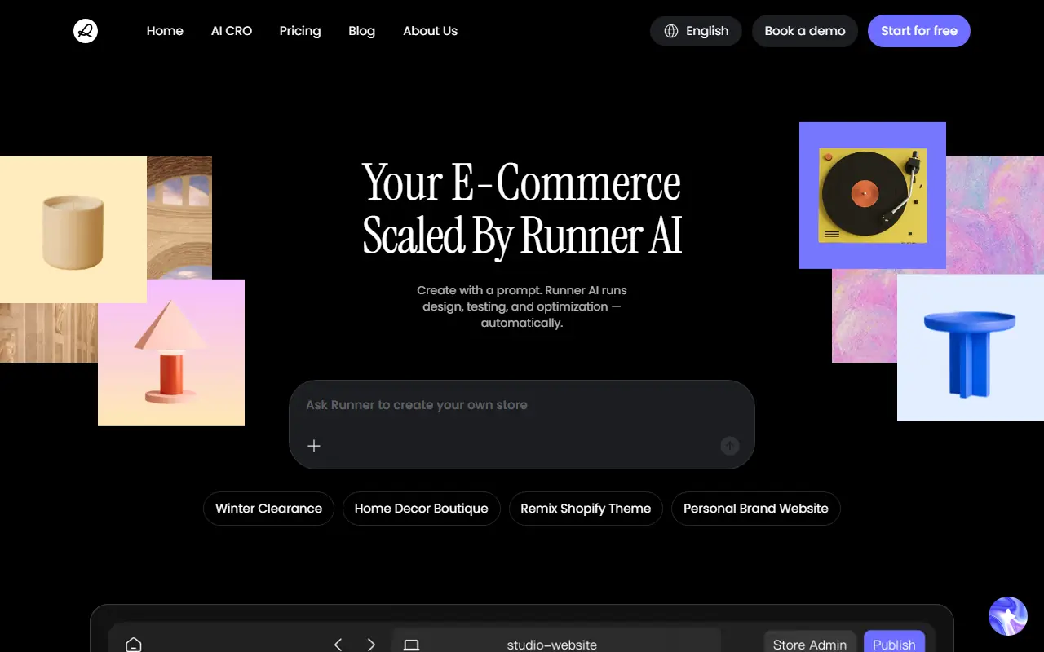Screen dimensions: 1044x652
Task: Click the home icon in the browser toolbar
Action: [134, 644]
